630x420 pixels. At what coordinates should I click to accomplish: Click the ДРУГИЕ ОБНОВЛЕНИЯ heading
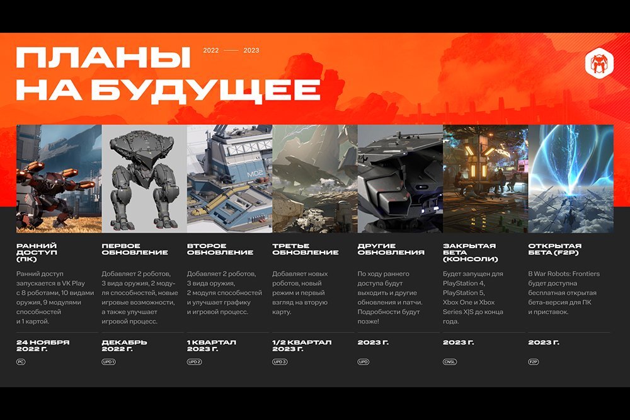tap(391, 249)
